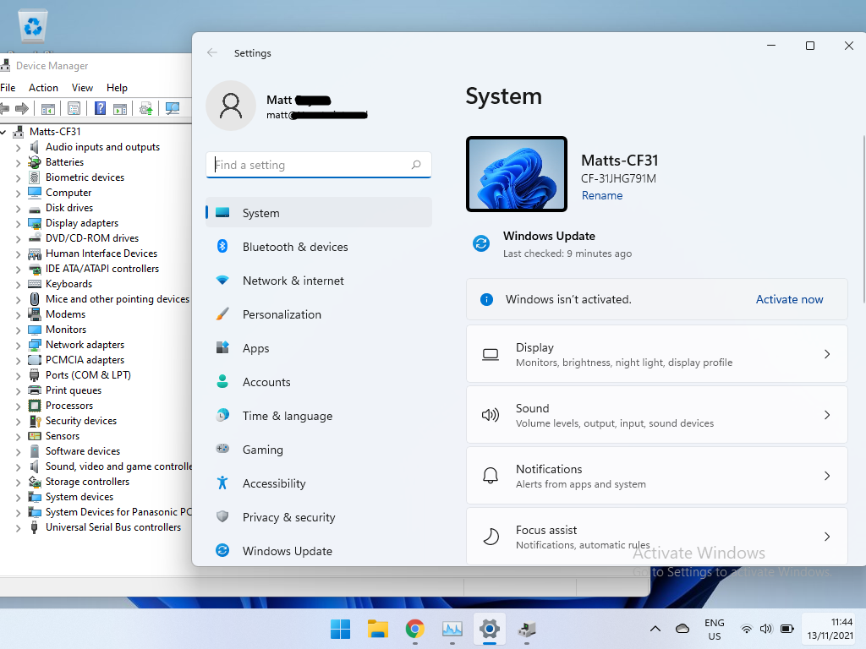This screenshot has height=649, width=866.
Task: Click the volume speaker tray icon
Action: tap(766, 629)
